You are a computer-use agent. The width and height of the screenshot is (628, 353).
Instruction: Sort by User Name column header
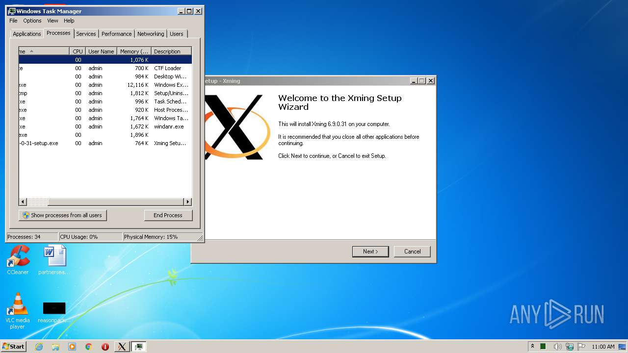click(101, 51)
